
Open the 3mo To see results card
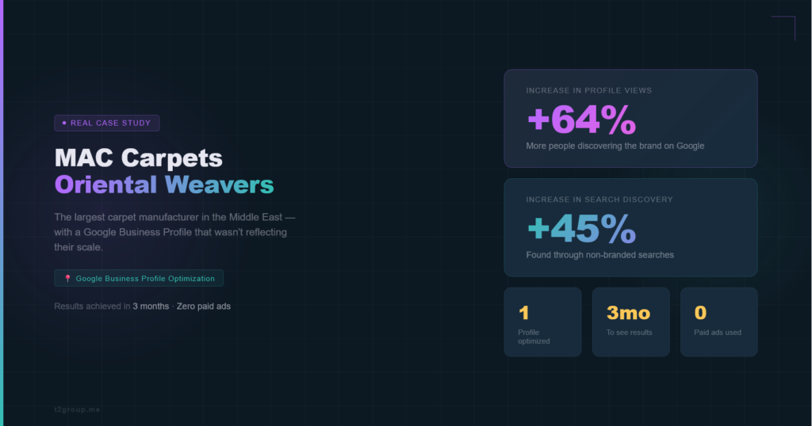pyautogui.click(x=630, y=321)
